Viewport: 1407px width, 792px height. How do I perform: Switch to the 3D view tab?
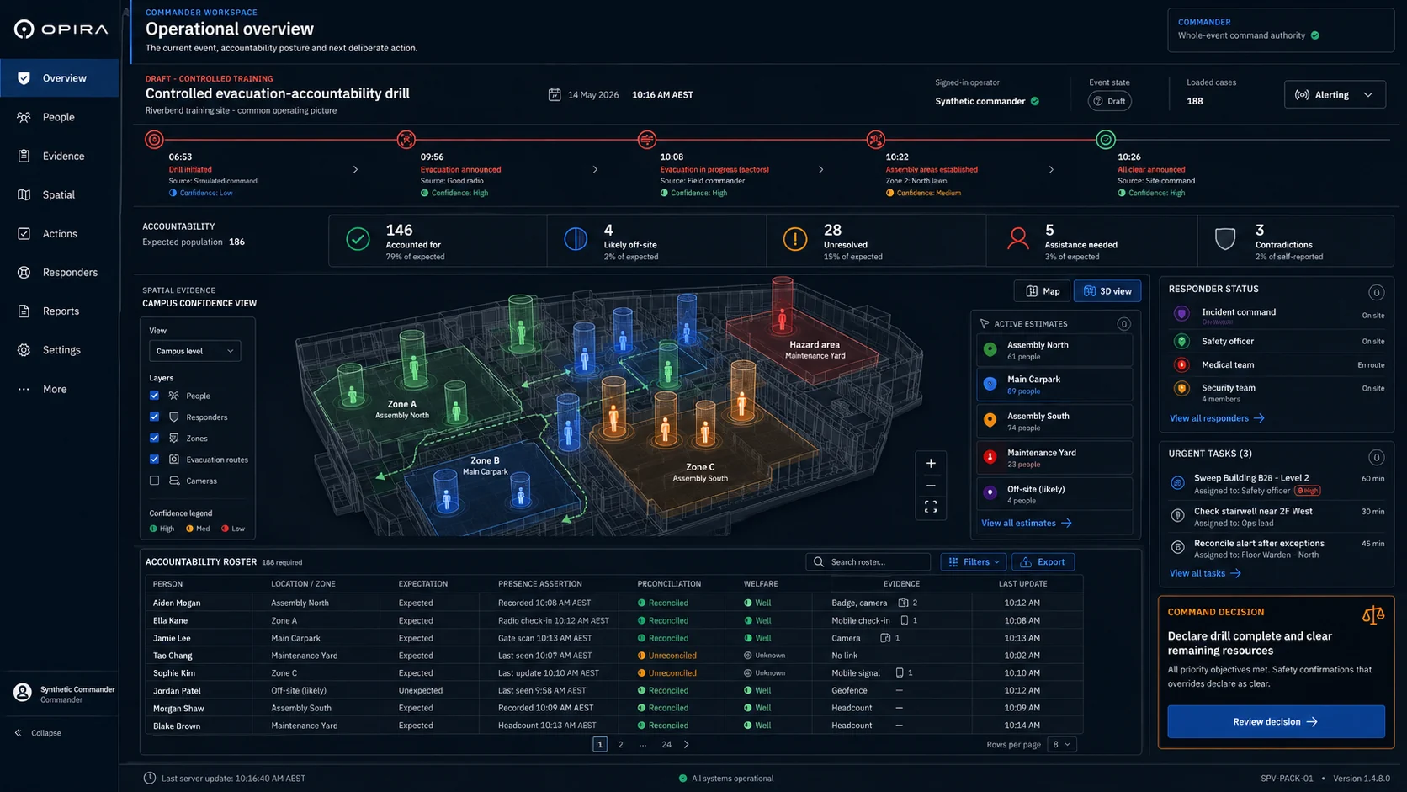point(1107,291)
